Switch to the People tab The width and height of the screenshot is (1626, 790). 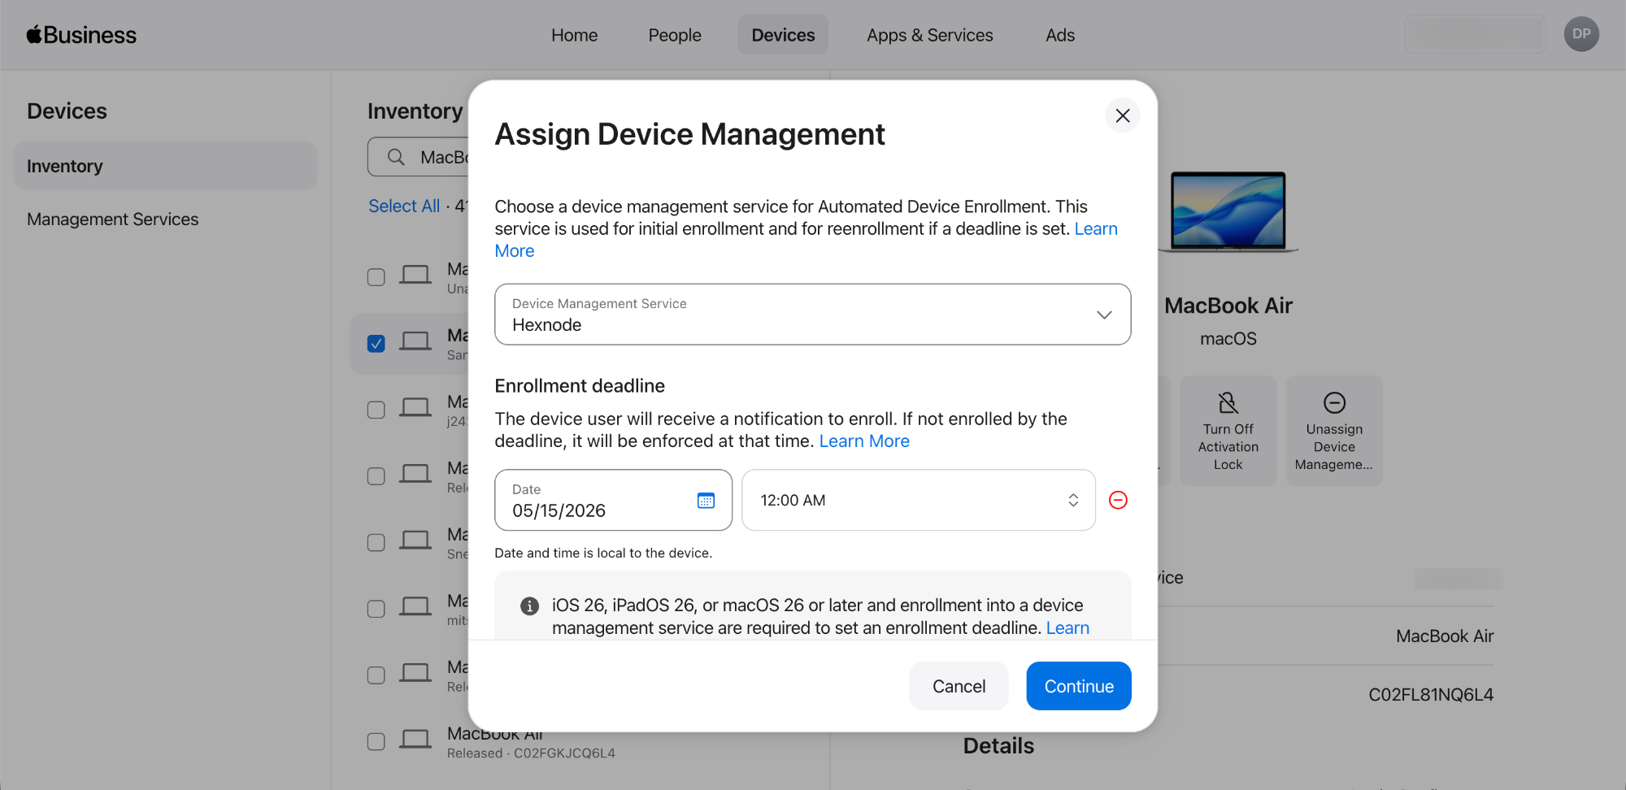tap(675, 35)
